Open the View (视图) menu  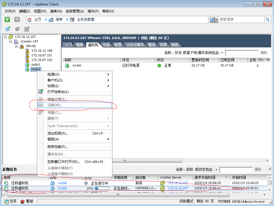(40, 11)
